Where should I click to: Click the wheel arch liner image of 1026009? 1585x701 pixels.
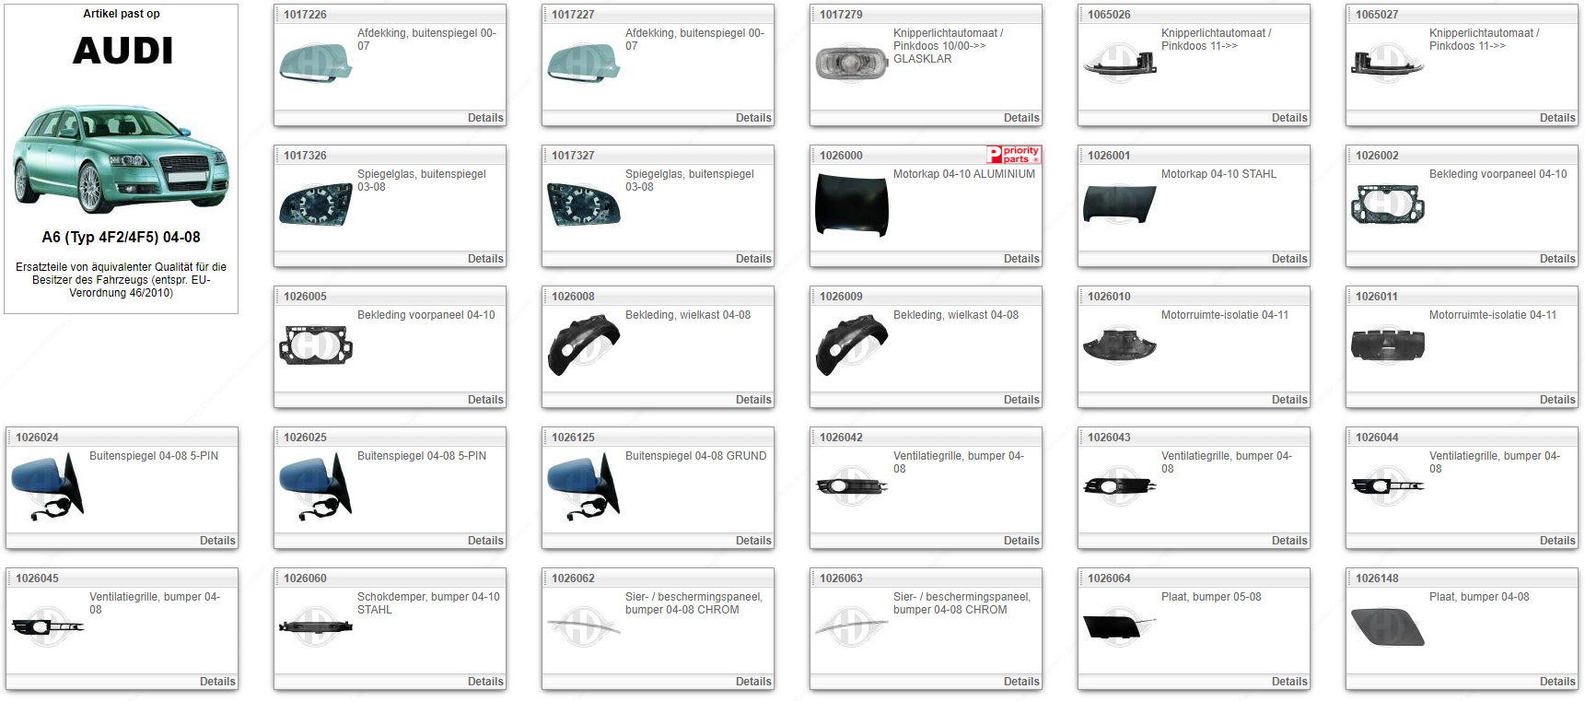click(852, 345)
